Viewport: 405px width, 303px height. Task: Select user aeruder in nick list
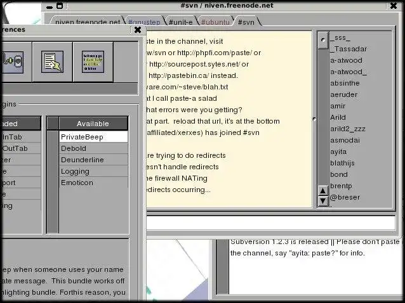[x=344, y=94]
